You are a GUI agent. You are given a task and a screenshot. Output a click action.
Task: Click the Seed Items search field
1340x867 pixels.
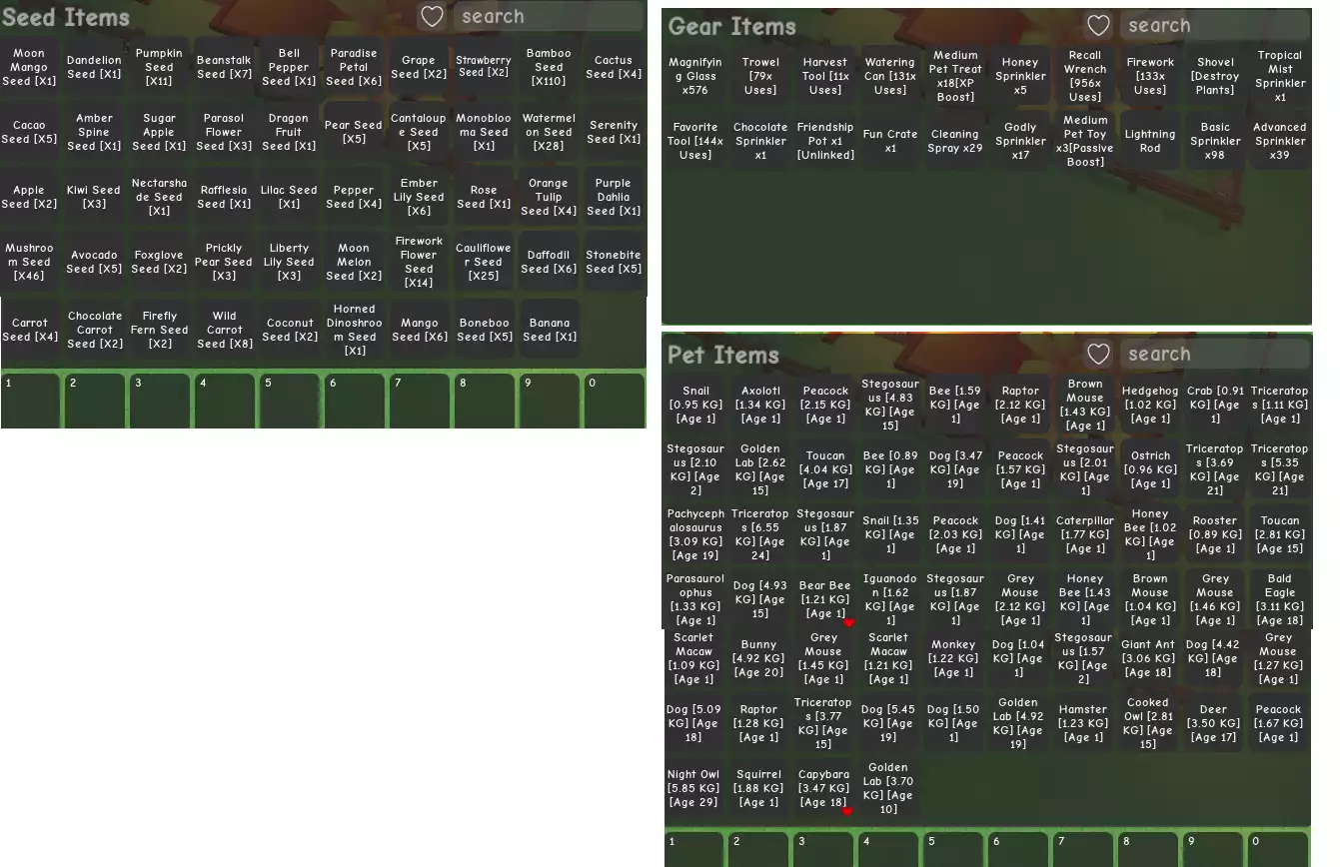548,17
